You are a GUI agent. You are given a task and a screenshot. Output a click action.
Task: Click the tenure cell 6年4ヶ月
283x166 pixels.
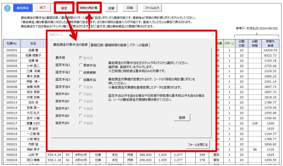tap(81, 160)
